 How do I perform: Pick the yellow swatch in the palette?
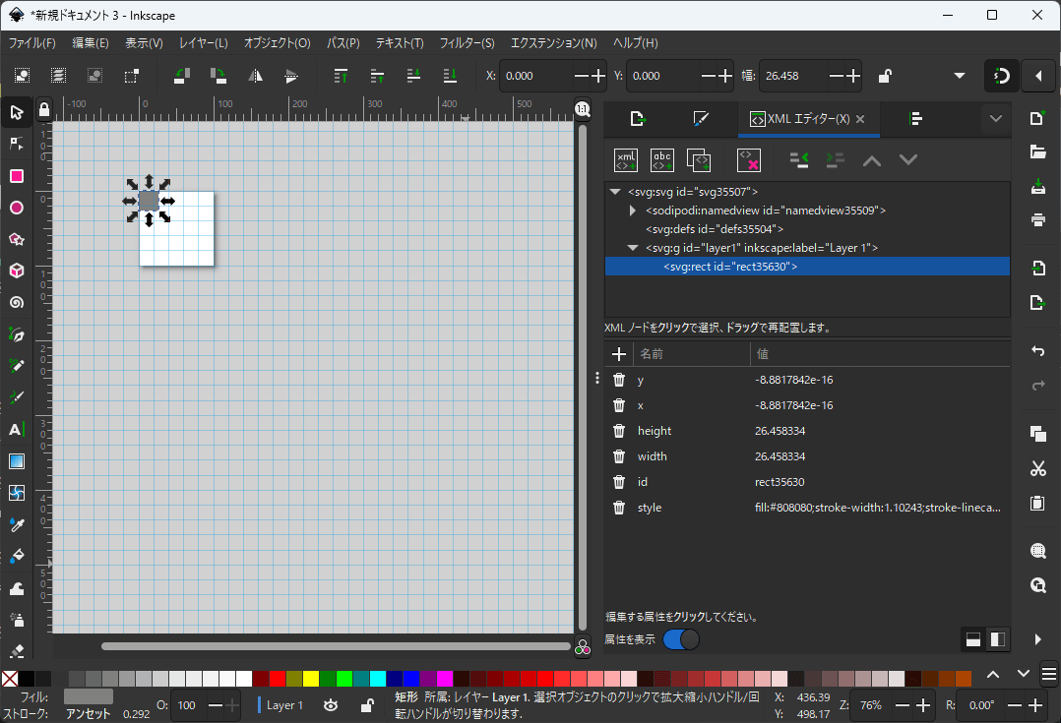click(311, 679)
